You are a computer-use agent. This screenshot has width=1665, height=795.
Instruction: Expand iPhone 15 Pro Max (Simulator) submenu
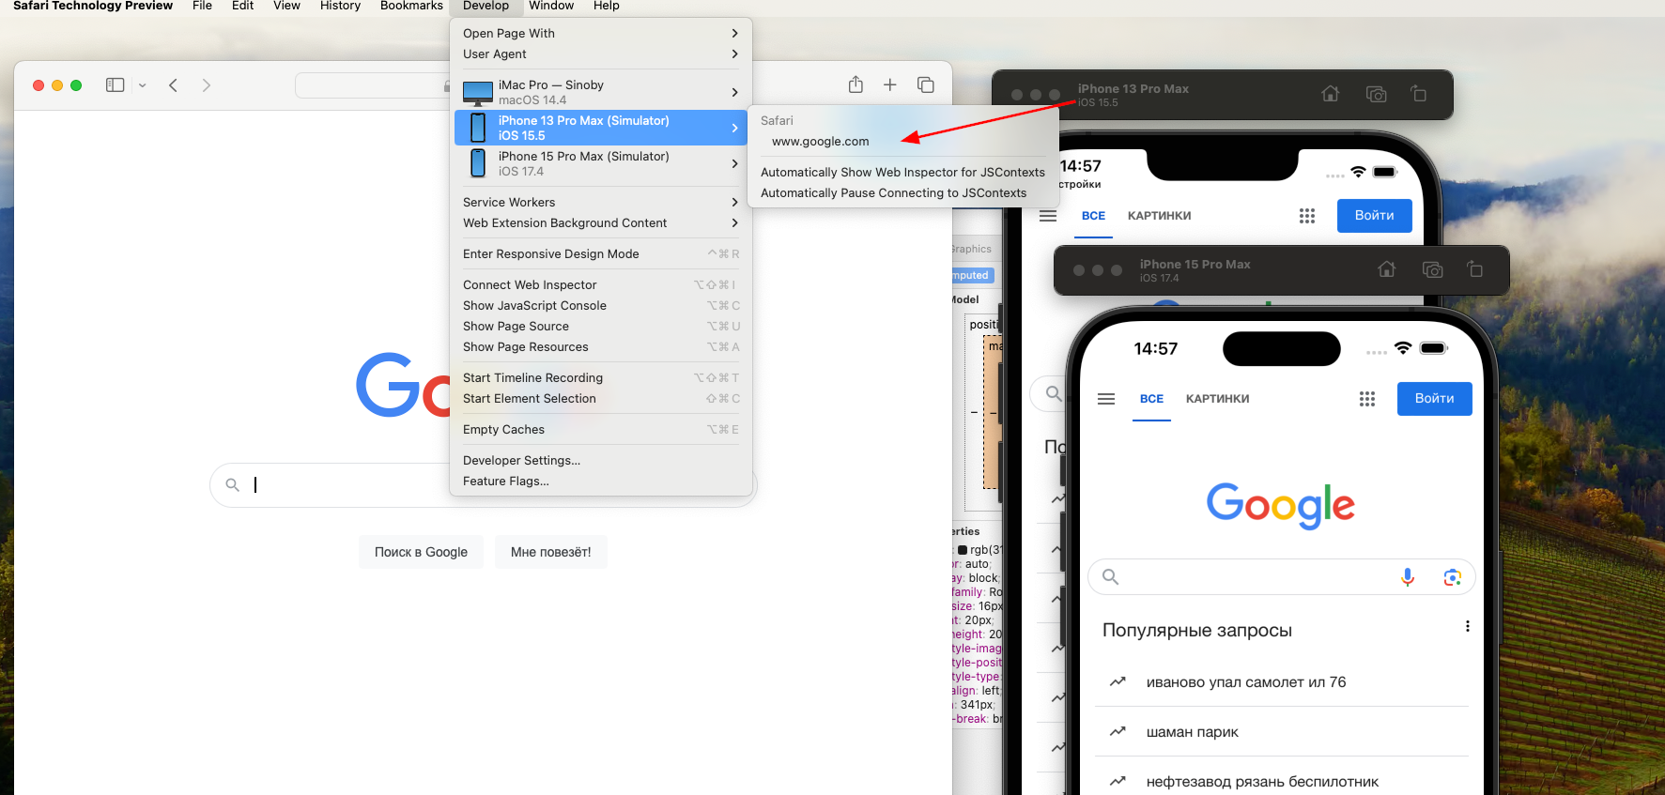[x=601, y=163]
